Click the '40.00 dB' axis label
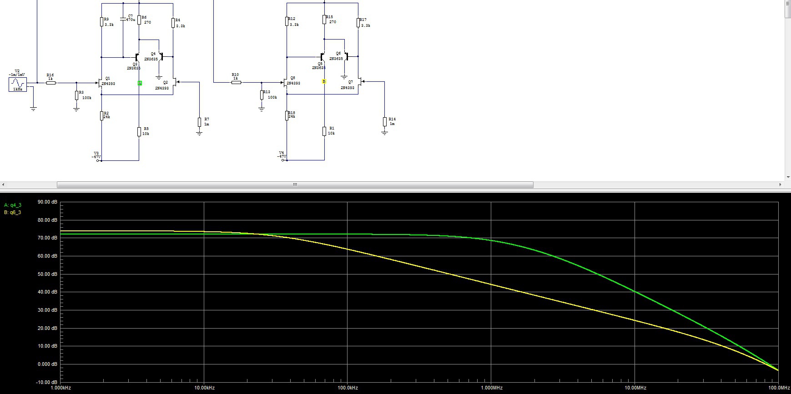Viewport: 791px width, 394px height. [x=47, y=292]
